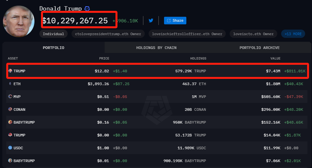Viewport: 312px width, 168px height.
Task: Click the +$40.43K change value
Action: tap(294, 84)
